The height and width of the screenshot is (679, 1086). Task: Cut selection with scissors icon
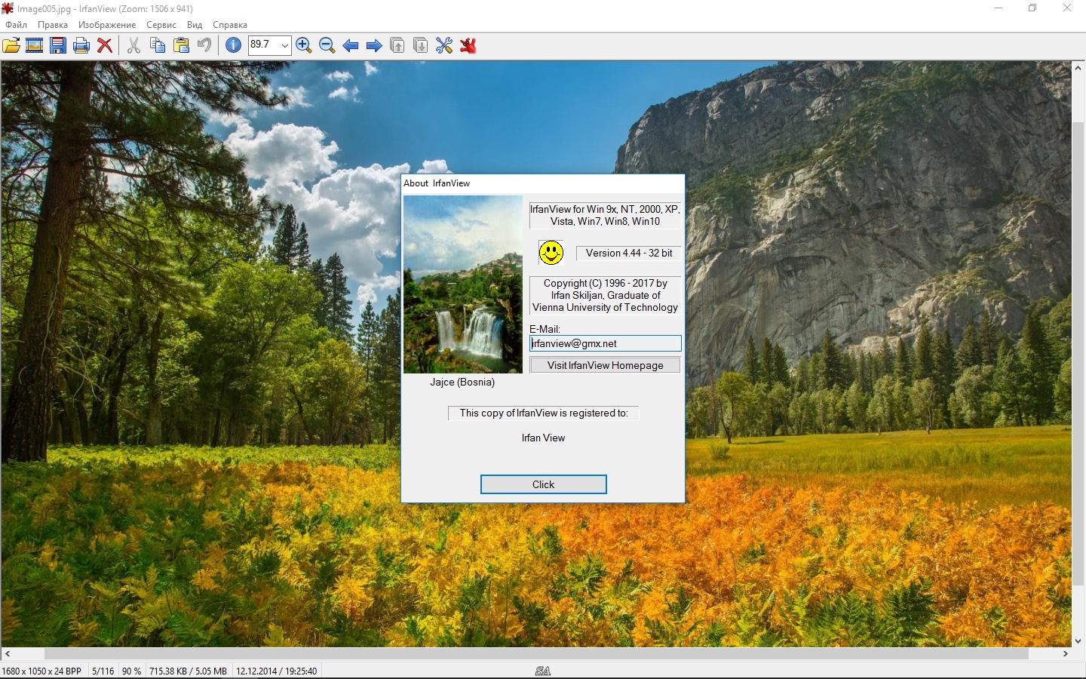click(x=133, y=45)
